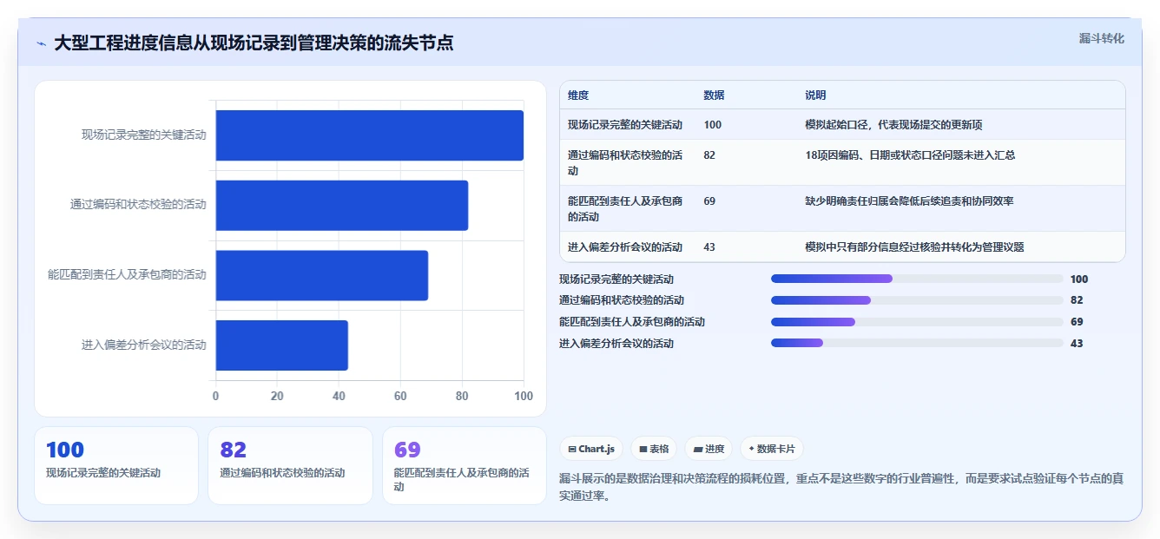Open the stat card showing 69
The image size is (1160, 539).
tap(465, 465)
